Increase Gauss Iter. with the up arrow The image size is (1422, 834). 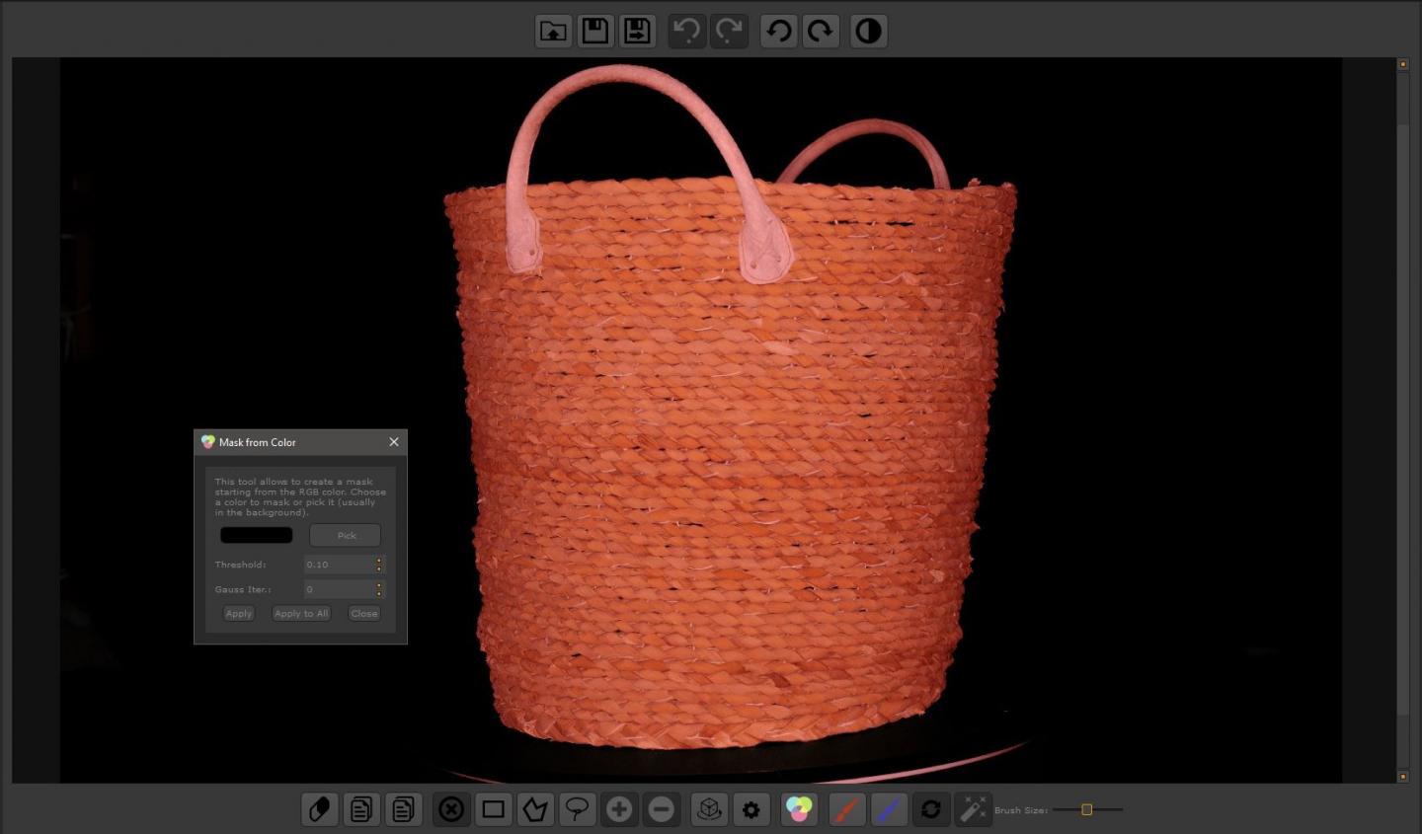pyautogui.click(x=379, y=585)
